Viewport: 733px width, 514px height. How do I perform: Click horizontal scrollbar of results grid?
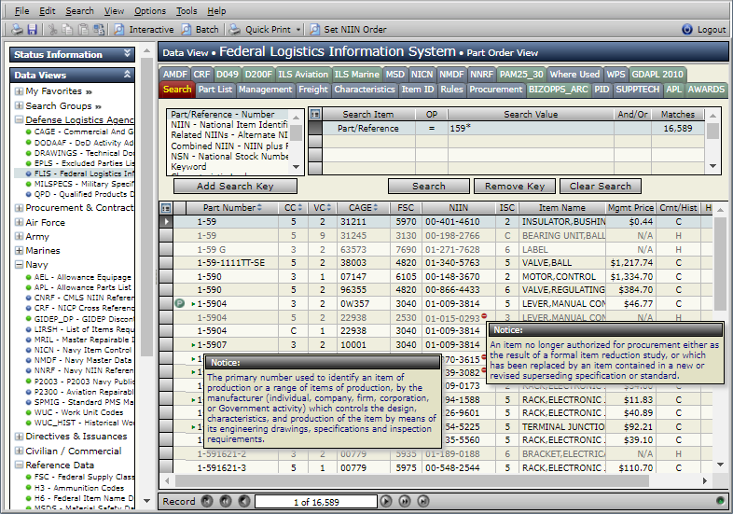[411, 480]
